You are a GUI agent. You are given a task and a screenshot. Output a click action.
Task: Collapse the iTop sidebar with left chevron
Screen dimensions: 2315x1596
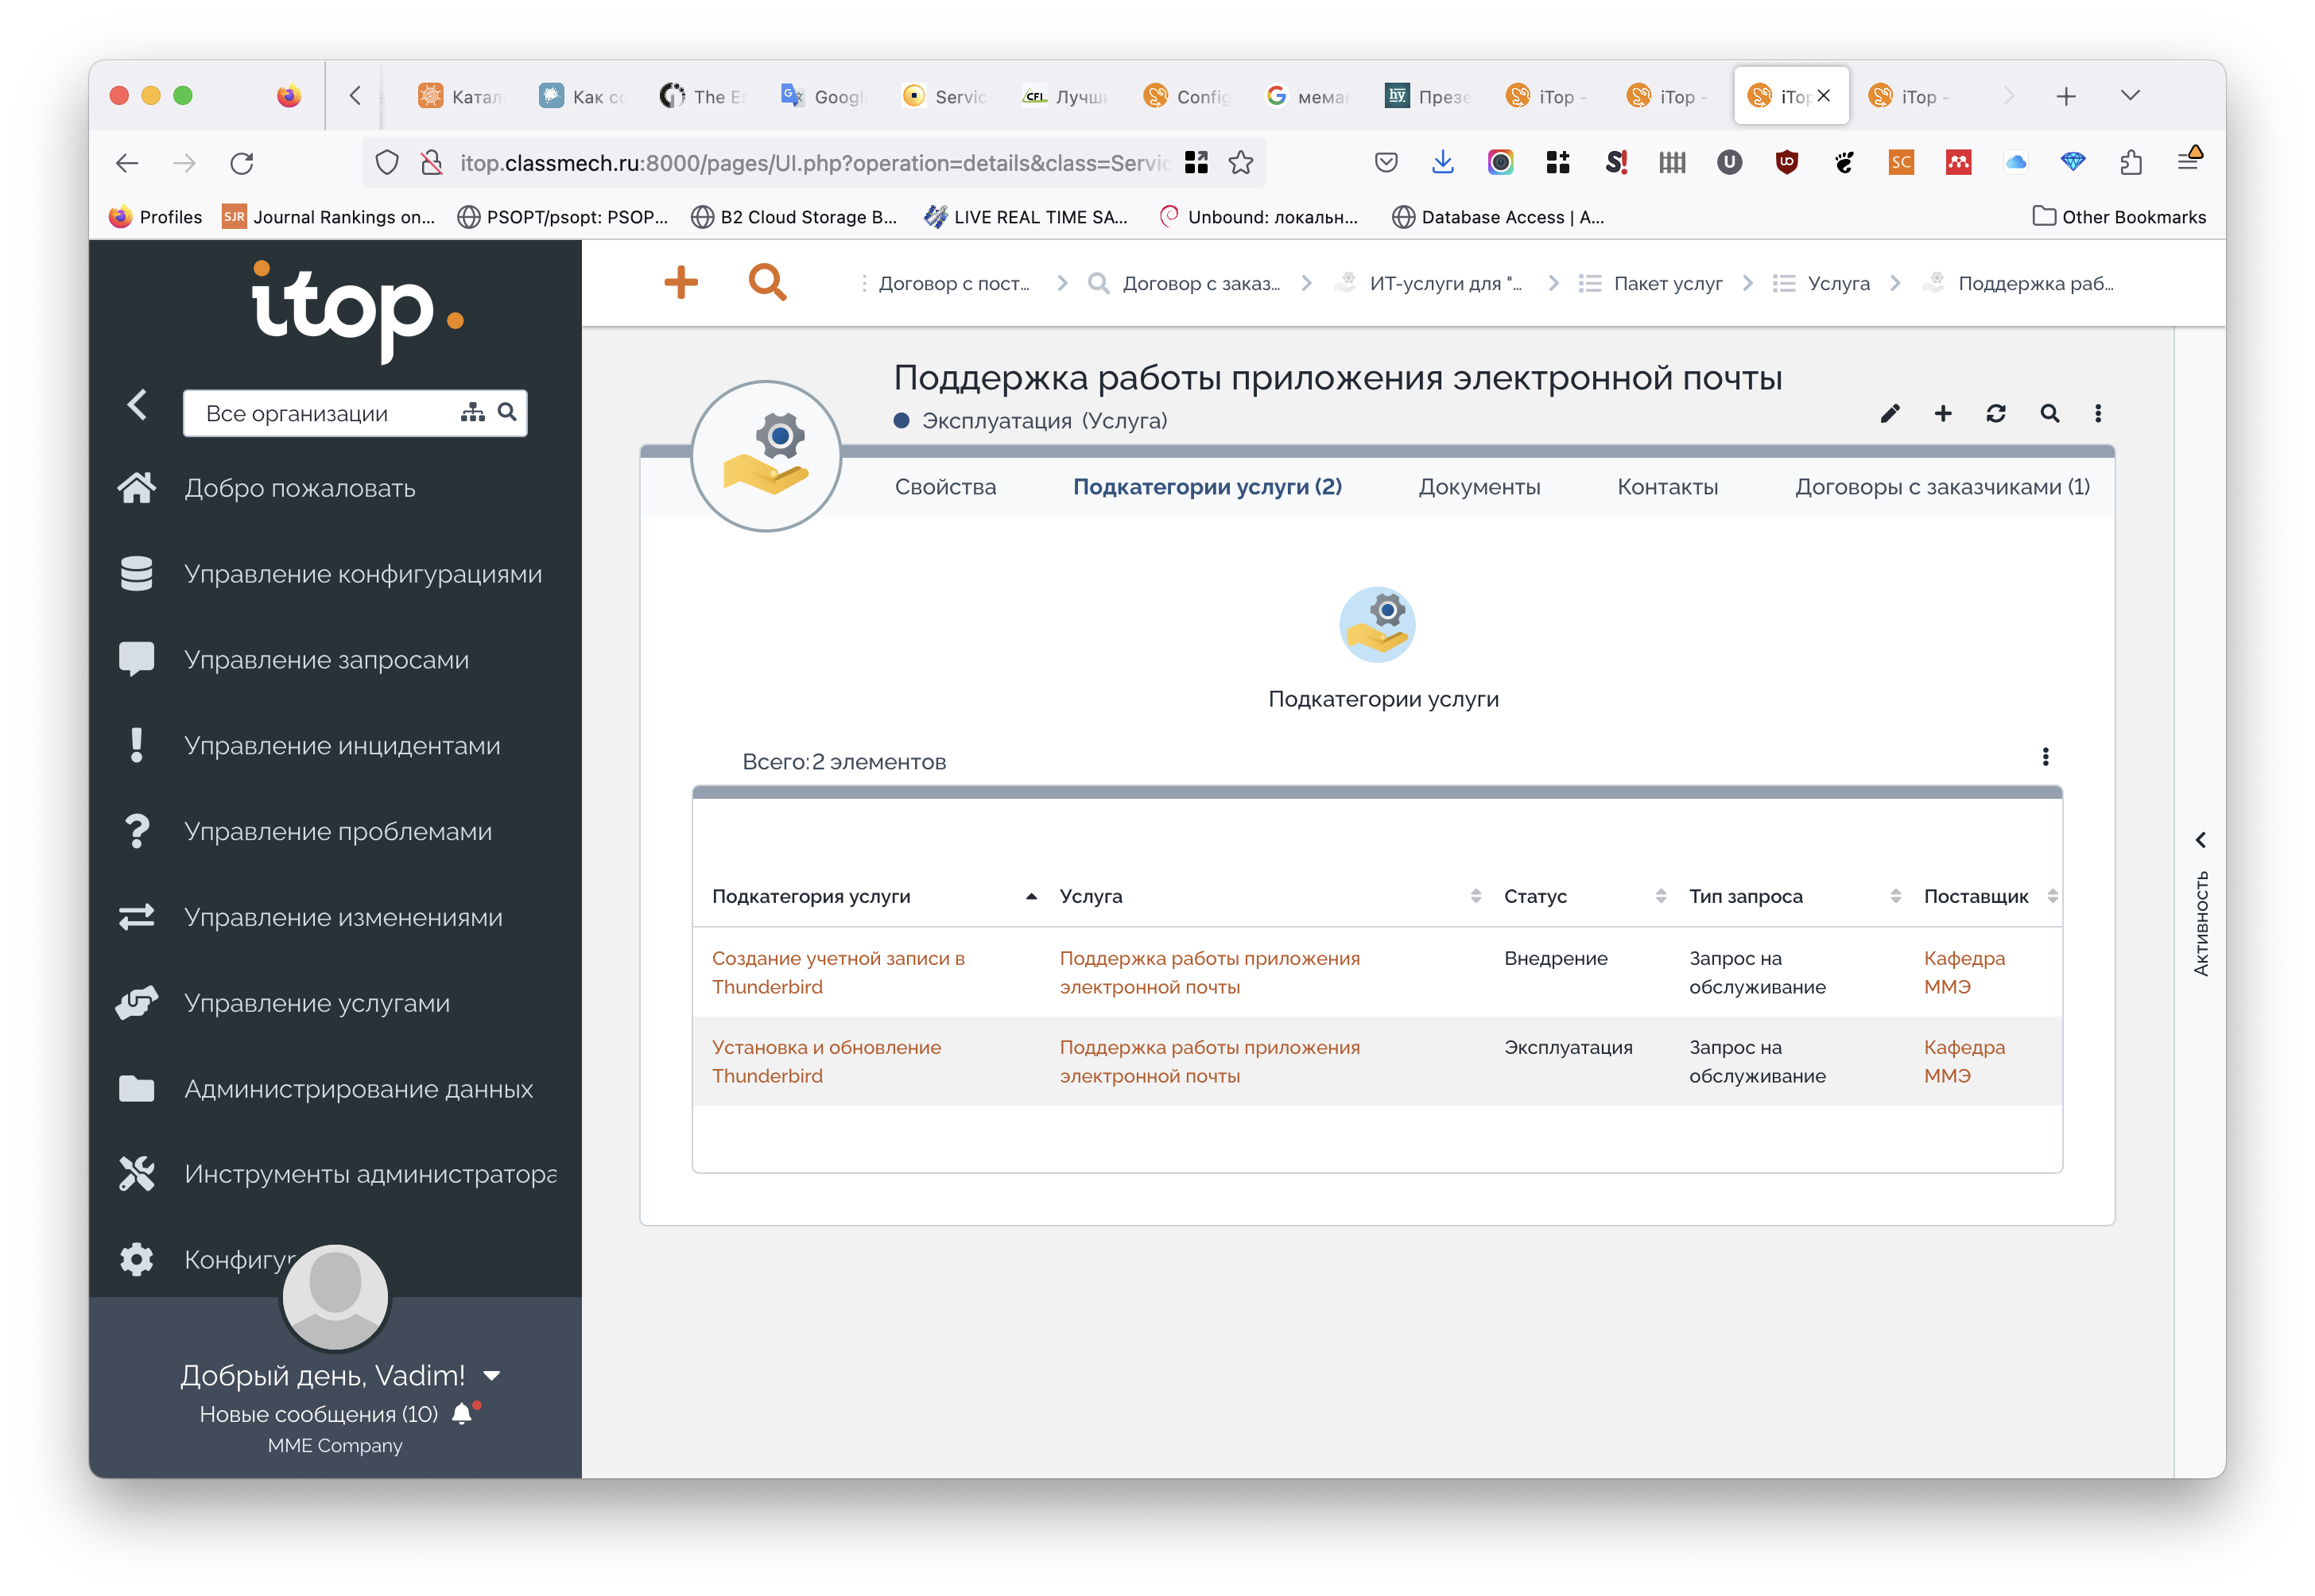(x=137, y=405)
